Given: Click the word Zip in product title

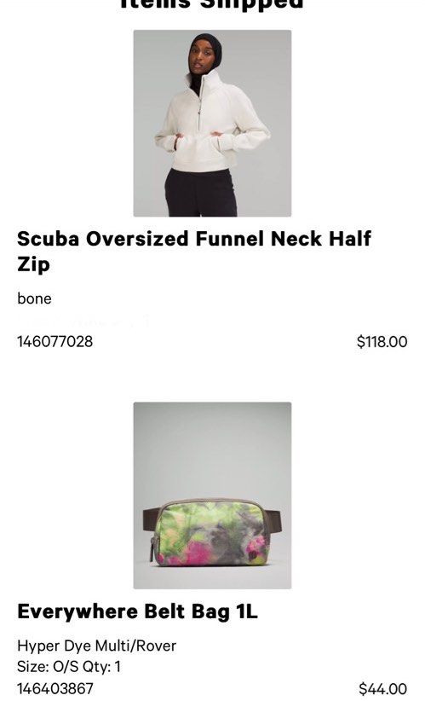Looking at the screenshot, I should 33,264.
